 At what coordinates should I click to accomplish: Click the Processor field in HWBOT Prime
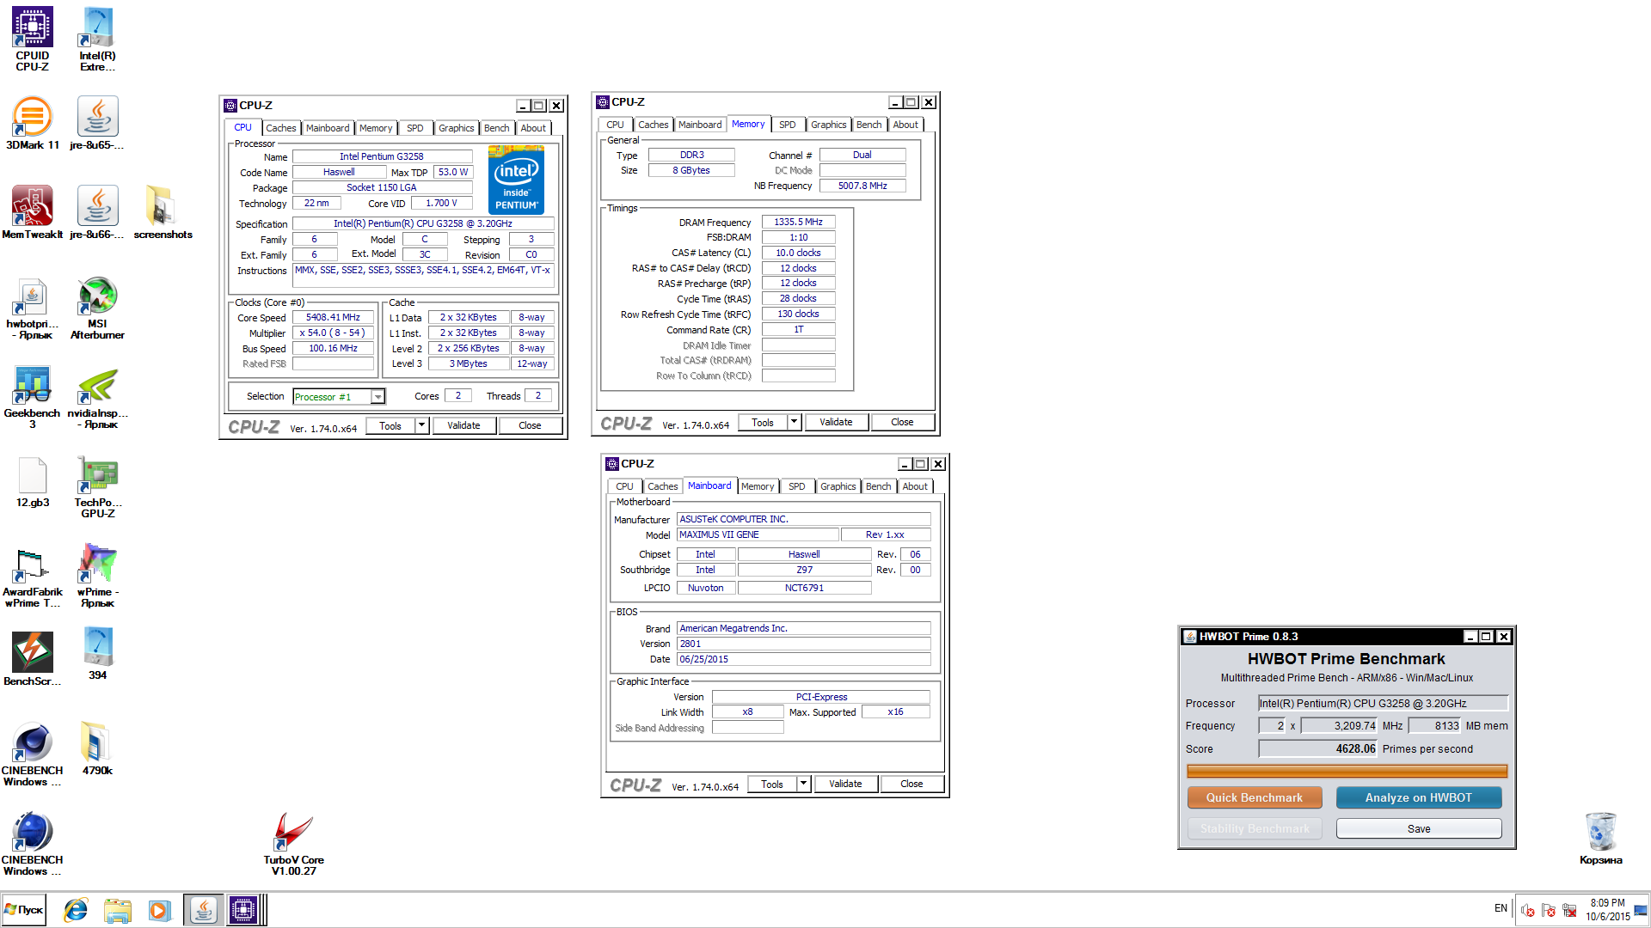tap(1383, 703)
